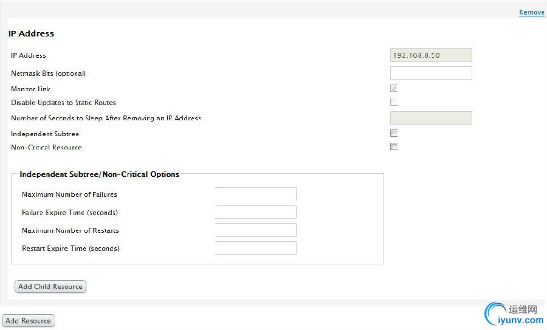Check the Independent Subtree checkbox
547x330 pixels.
tap(394, 133)
